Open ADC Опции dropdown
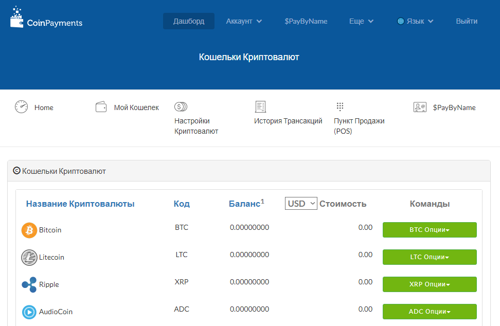The image size is (500, 326). point(430,311)
